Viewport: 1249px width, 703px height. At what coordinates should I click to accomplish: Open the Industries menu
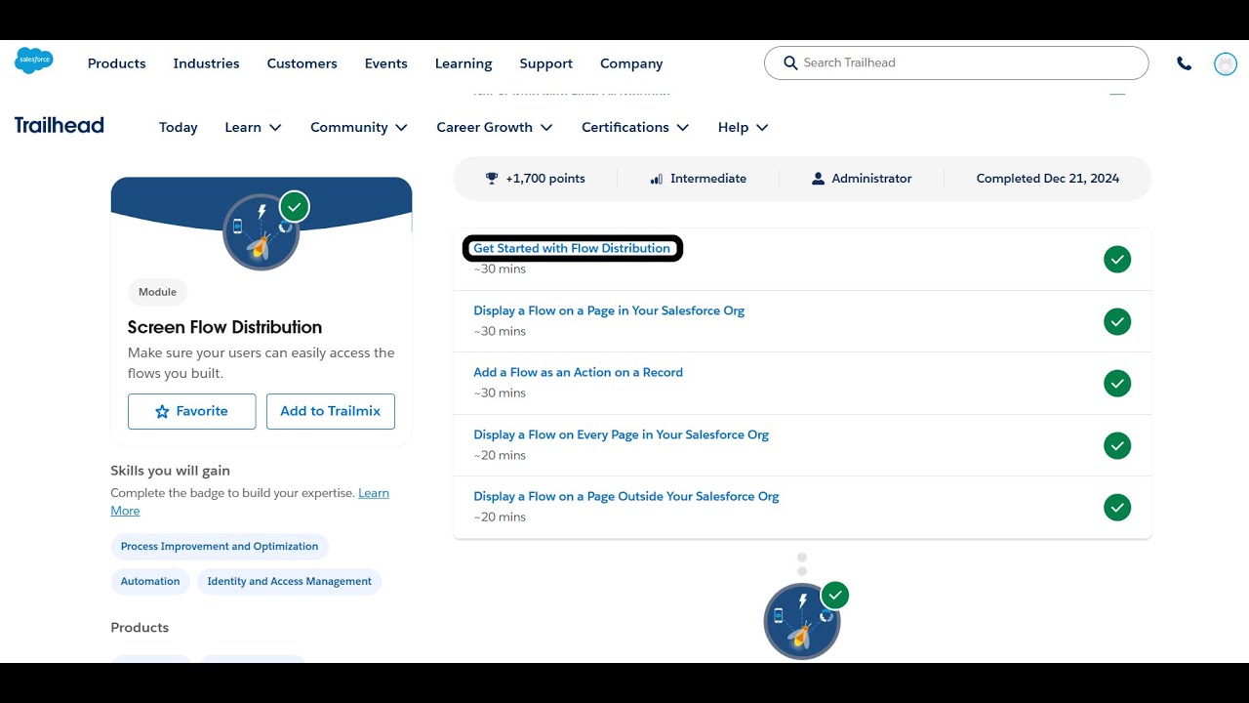point(206,63)
